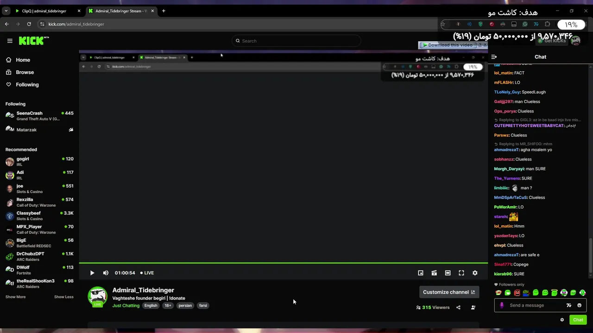Go back with the browser back arrow
Screen dimensions: 593x333
tap(6, 24)
